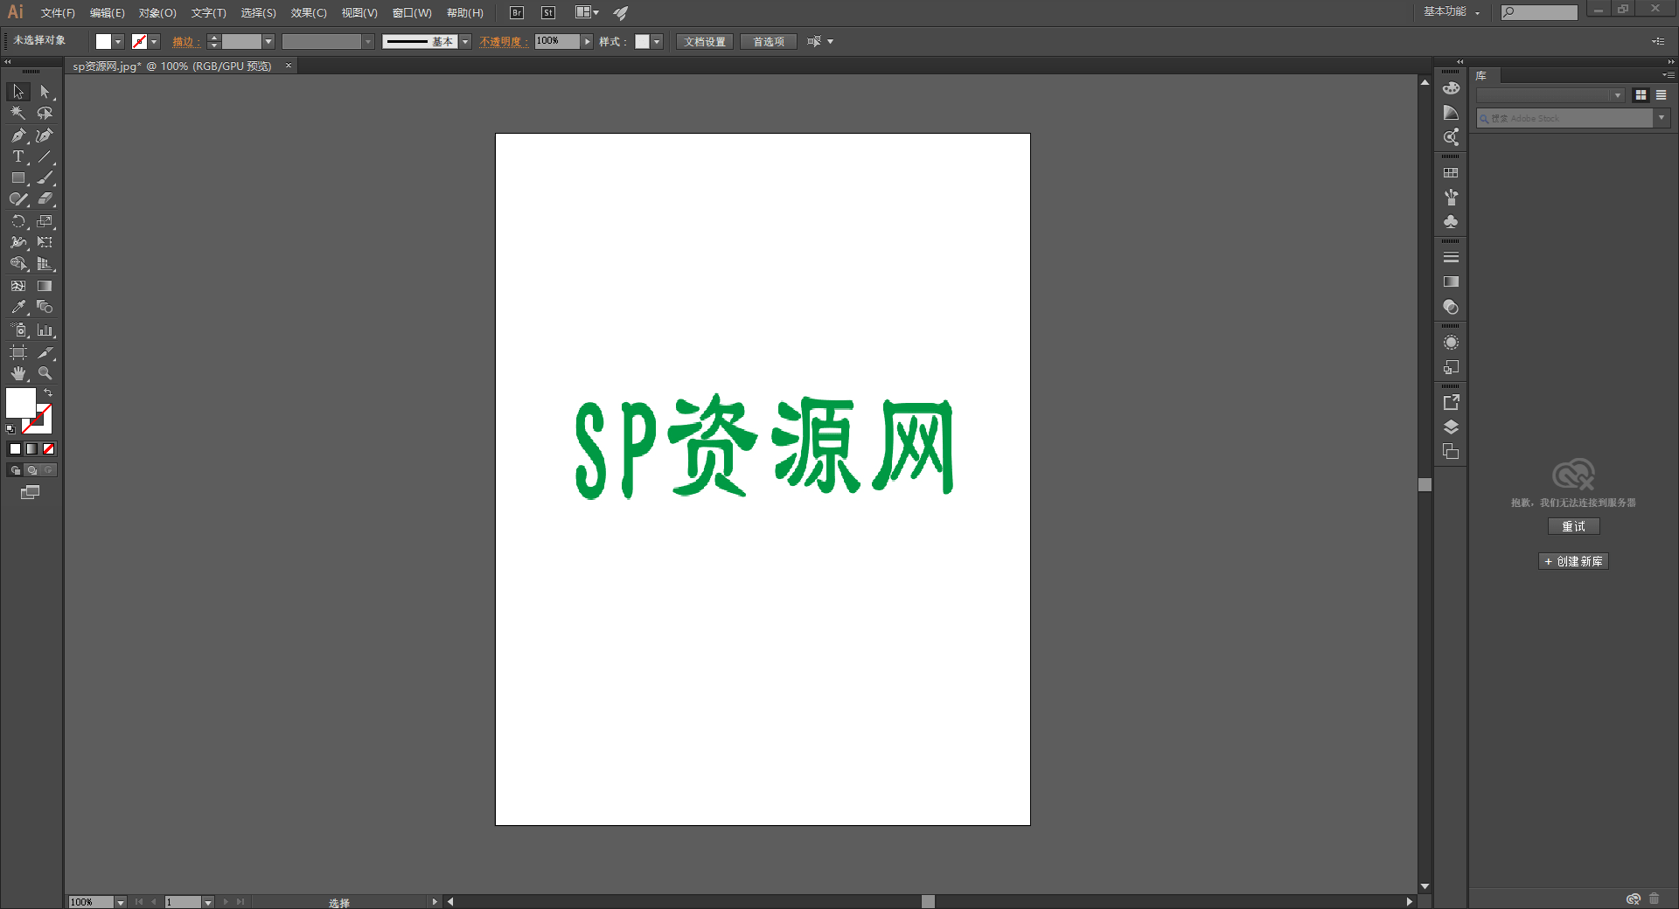Click 文档设置 button

click(x=705, y=42)
